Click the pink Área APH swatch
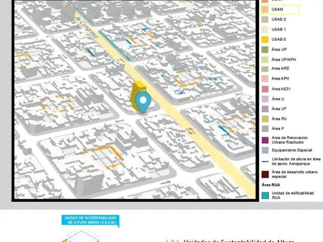The width and height of the screenshot is (323, 242). coord(265,79)
